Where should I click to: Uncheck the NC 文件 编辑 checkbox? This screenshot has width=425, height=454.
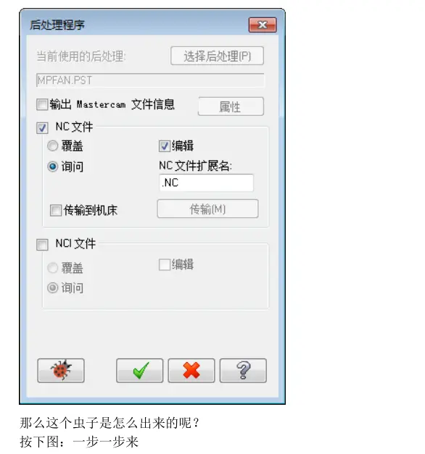(164, 146)
